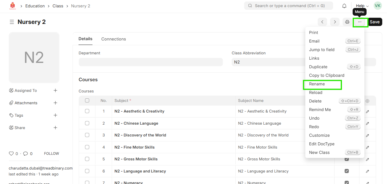The height and width of the screenshot is (184, 387).
Task: Add an assignment with Assigned To plus
Action: point(55,90)
